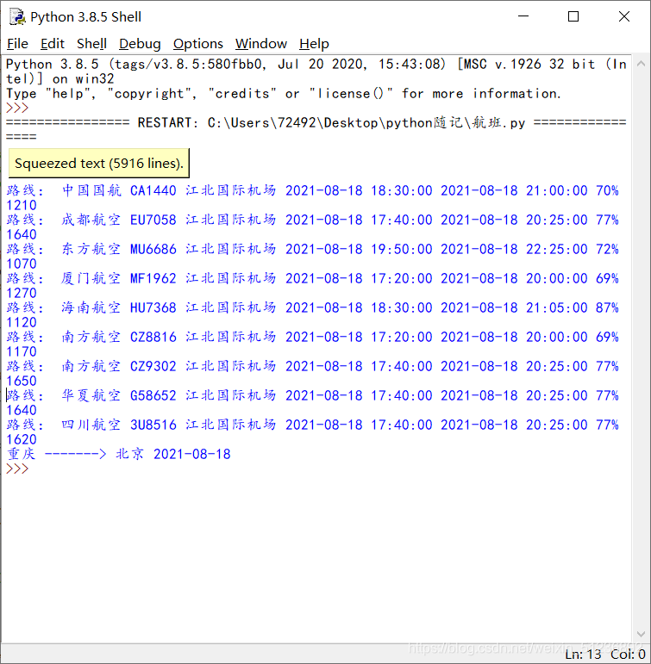The image size is (651, 664).
Task: Click price value 1170
Action: [22, 351]
